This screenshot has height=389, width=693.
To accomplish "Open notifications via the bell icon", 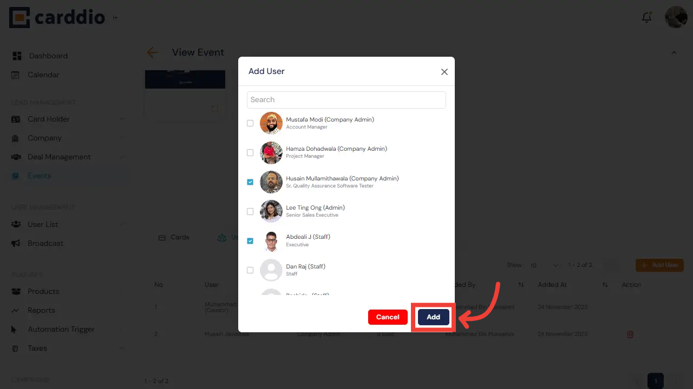I will 646,17.
